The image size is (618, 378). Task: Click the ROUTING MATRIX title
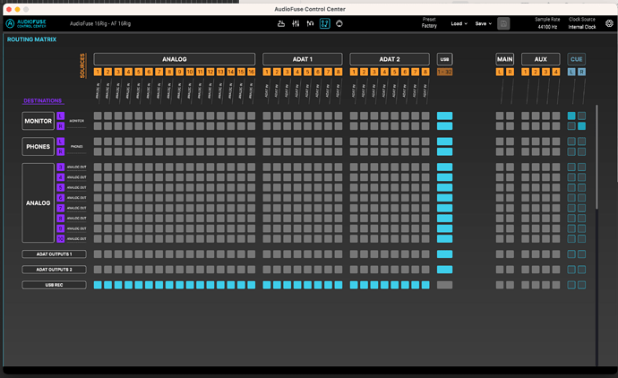pyautogui.click(x=31, y=39)
